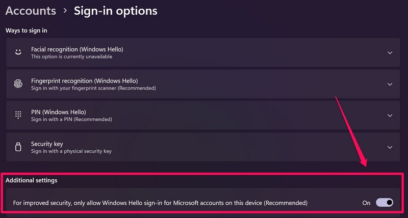Click the Sign-in options page title
Image resolution: width=408 pixels, height=218 pixels.
tap(116, 11)
